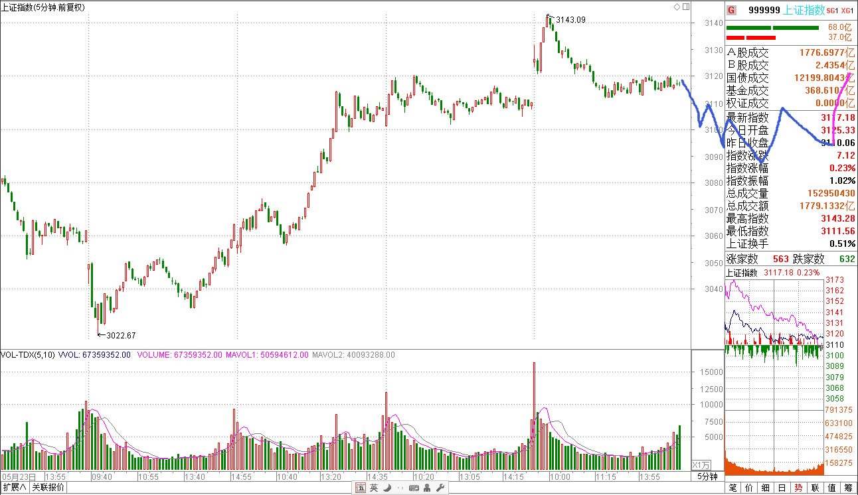Click the 关联报价 button

coord(48,488)
